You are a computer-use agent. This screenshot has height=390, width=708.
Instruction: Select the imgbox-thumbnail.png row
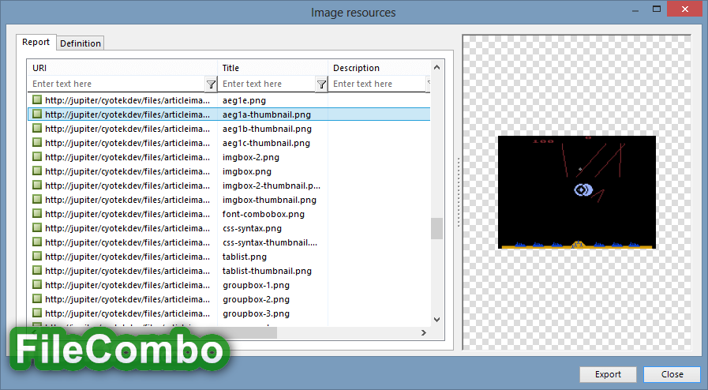point(229,200)
